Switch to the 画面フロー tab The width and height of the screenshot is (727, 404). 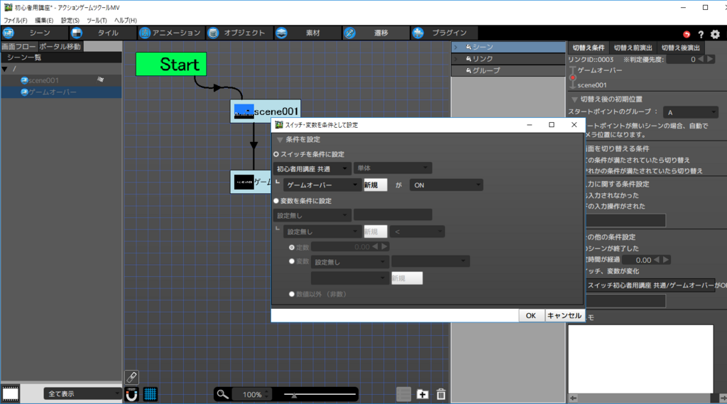18,46
